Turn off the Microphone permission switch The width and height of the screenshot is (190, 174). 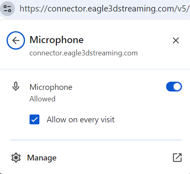pos(174,87)
